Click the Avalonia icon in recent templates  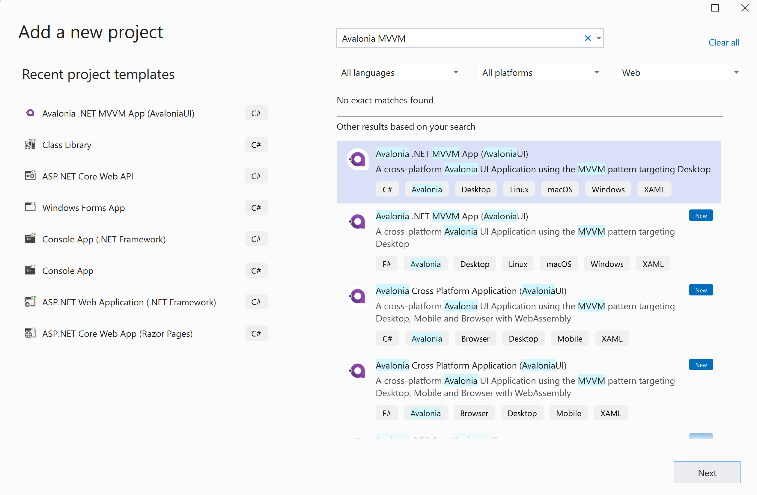click(x=30, y=113)
